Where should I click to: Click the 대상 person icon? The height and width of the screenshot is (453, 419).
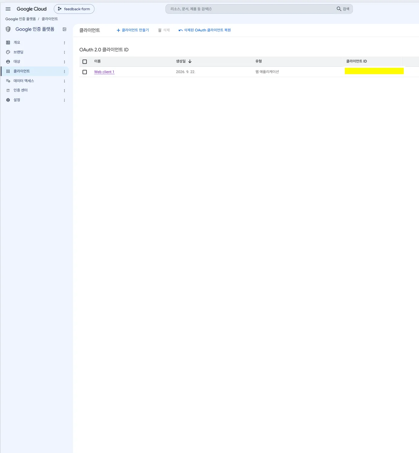8,62
